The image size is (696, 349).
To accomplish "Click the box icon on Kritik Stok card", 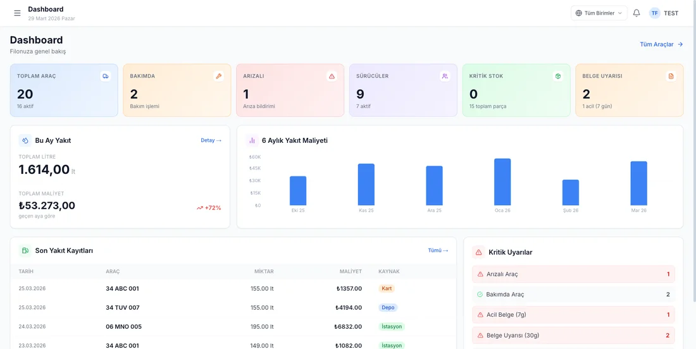I will click(558, 76).
